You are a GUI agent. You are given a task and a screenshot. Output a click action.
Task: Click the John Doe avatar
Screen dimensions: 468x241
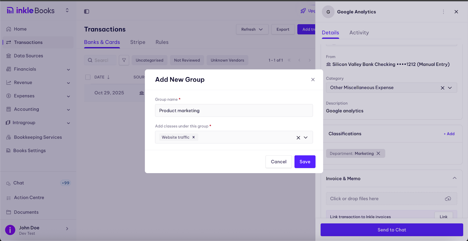[x=10, y=230]
